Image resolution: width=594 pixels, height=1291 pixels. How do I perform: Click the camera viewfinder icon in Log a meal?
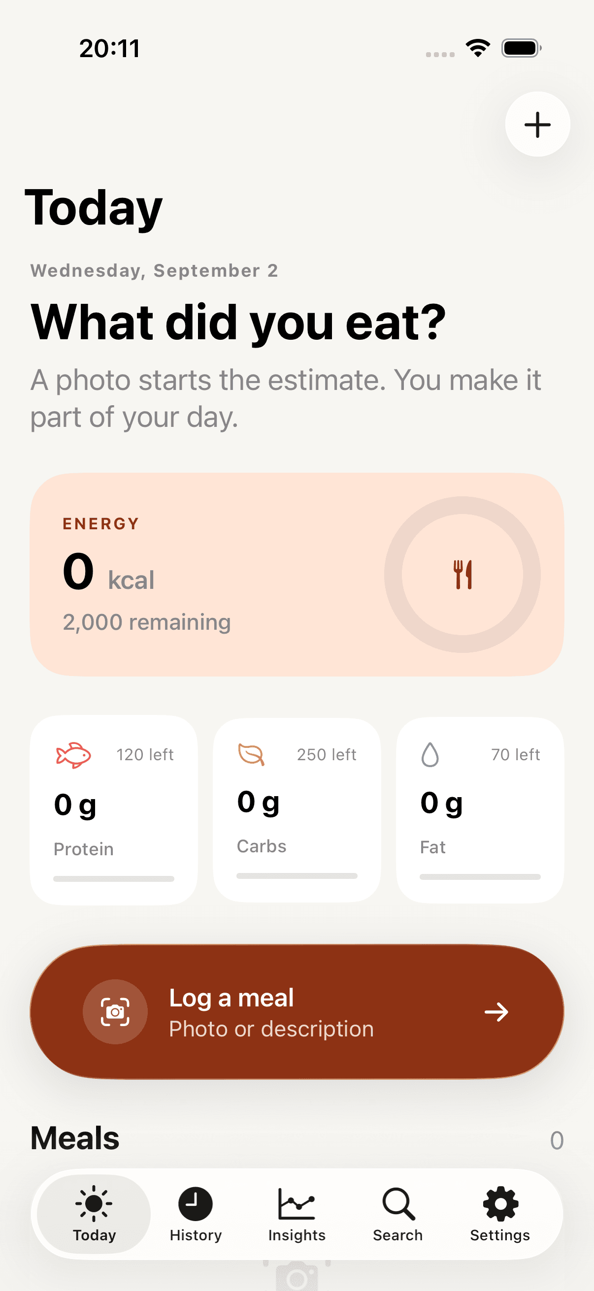pos(115,1012)
